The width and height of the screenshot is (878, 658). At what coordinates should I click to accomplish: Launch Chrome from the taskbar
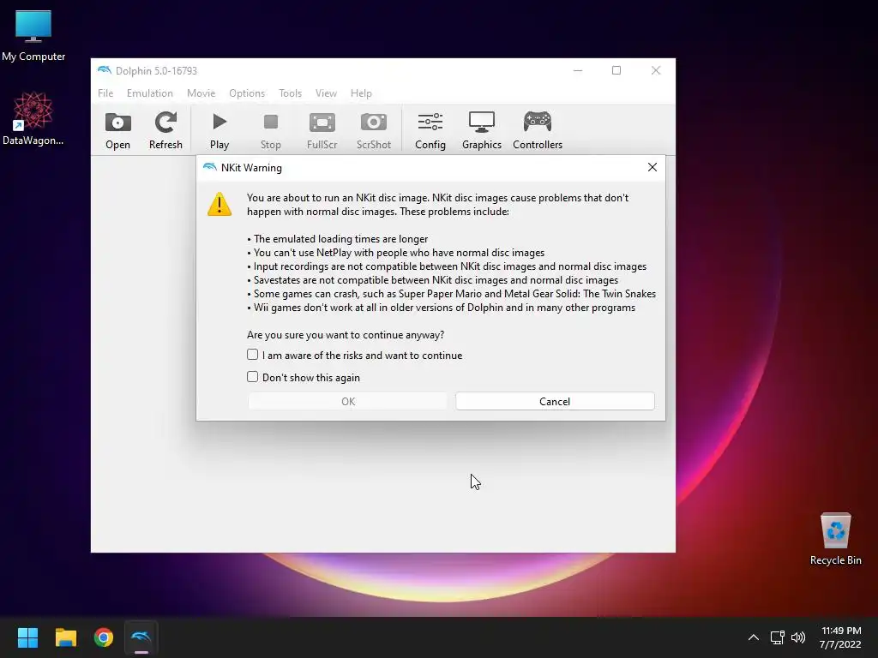[x=104, y=637]
